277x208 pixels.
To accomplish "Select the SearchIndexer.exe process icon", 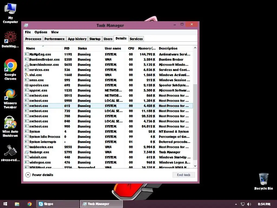I will pyautogui.click(x=27, y=64).
